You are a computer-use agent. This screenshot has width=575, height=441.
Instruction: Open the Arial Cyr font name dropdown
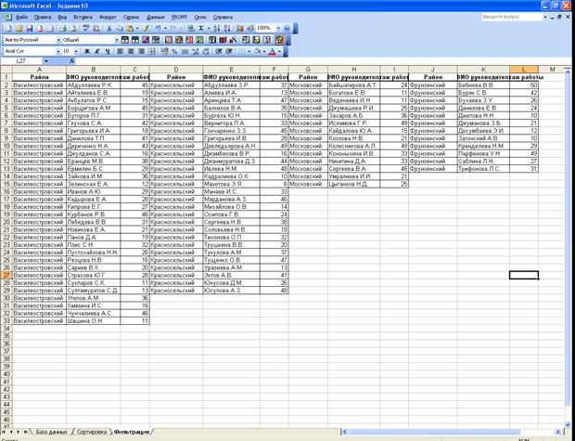pyautogui.click(x=57, y=51)
